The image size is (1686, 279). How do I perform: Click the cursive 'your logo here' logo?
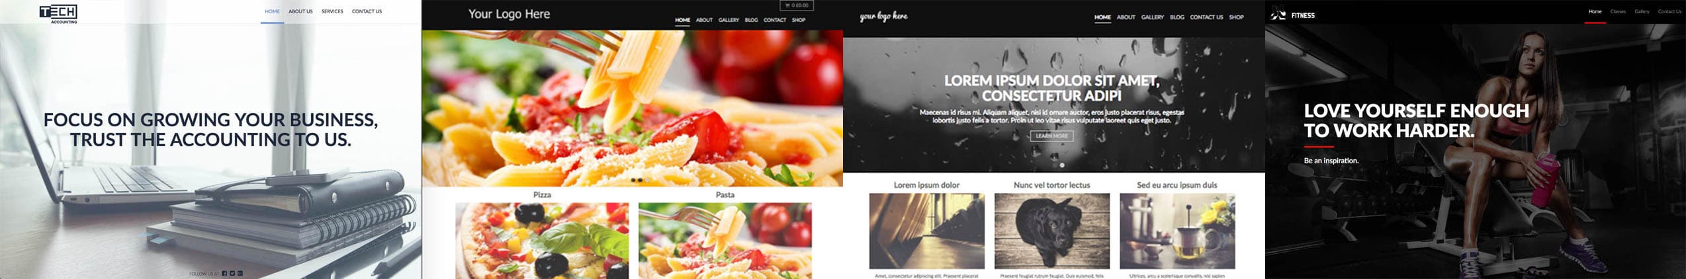pos(883,17)
